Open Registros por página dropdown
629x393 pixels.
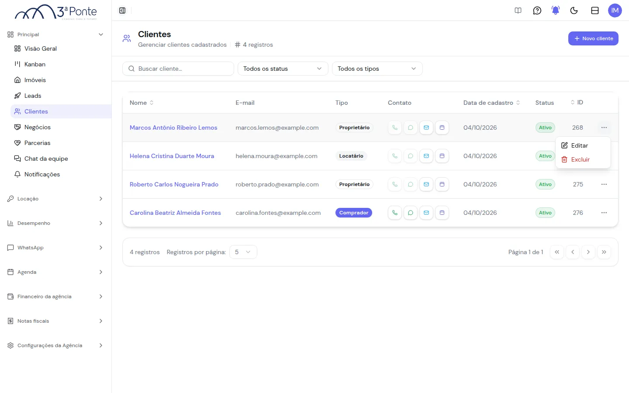pos(243,252)
